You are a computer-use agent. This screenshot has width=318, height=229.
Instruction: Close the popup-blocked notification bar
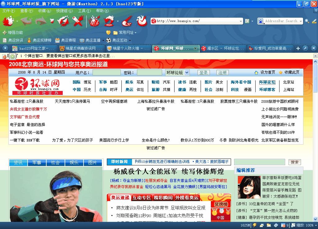coord(316,56)
